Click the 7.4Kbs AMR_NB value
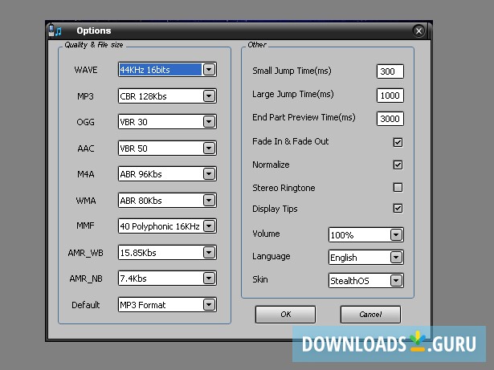The height and width of the screenshot is (370, 494). [x=133, y=279]
